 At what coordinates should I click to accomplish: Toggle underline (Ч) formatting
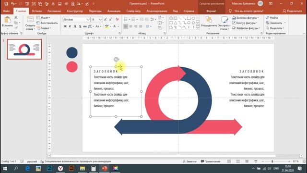75,26
